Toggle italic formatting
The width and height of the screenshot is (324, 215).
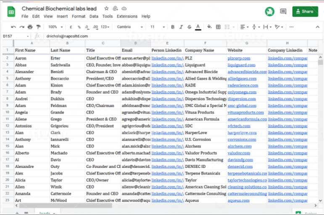[x=181, y=27]
